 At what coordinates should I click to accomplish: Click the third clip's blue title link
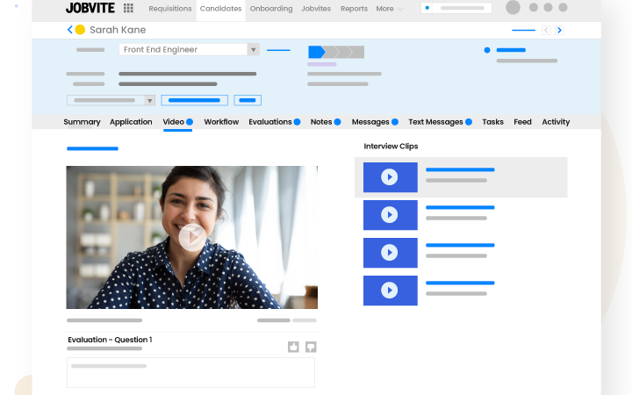[460, 245]
